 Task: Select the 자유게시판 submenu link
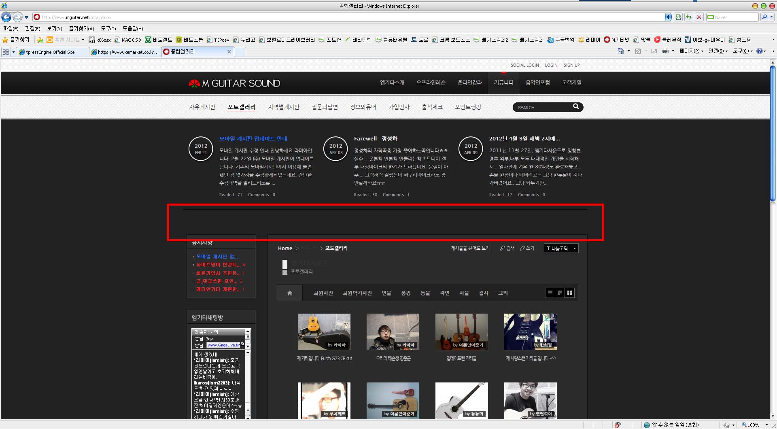[202, 107]
